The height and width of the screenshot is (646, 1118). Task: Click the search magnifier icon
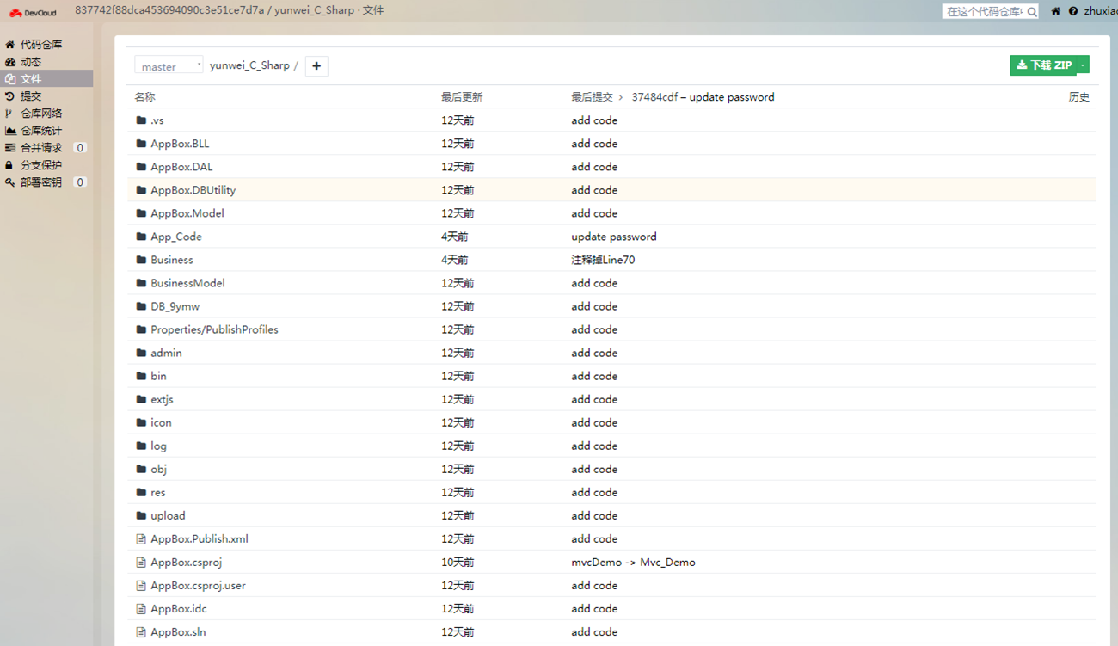(x=1032, y=12)
